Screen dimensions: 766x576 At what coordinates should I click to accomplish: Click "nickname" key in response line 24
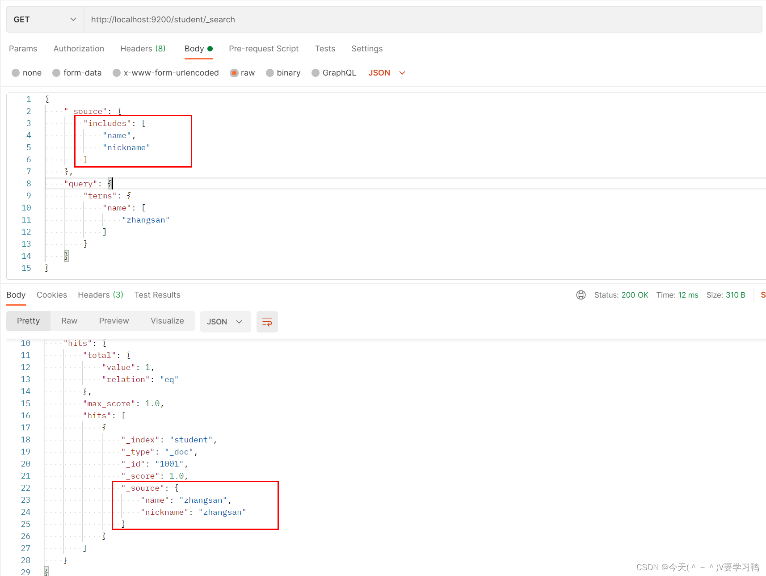164,512
